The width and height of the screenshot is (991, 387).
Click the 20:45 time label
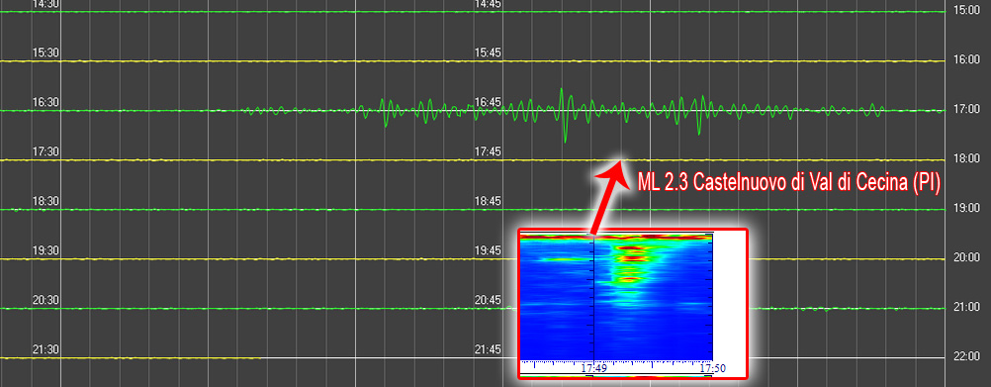click(x=488, y=300)
